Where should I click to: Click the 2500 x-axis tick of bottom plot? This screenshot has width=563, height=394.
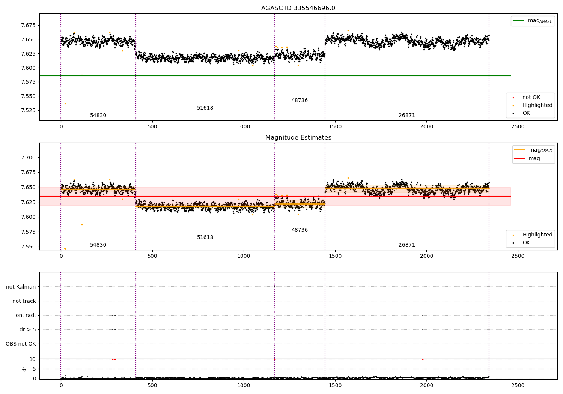(518, 386)
